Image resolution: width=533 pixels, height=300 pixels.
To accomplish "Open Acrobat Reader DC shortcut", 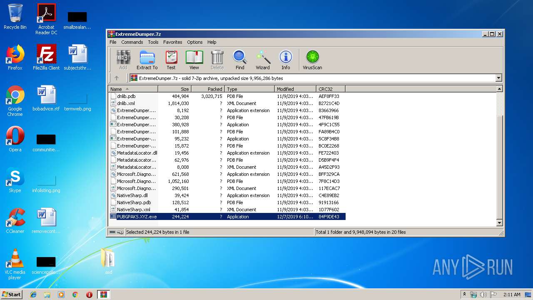I will [x=46, y=19].
